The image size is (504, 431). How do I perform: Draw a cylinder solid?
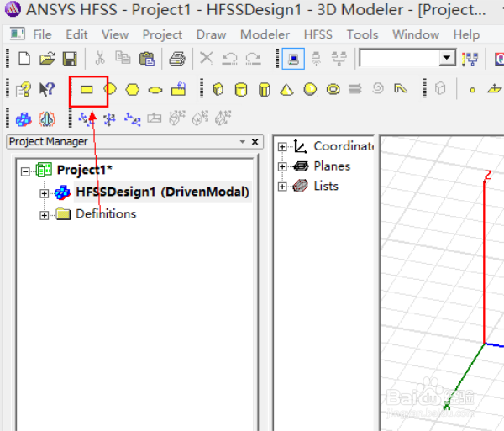[x=241, y=89]
